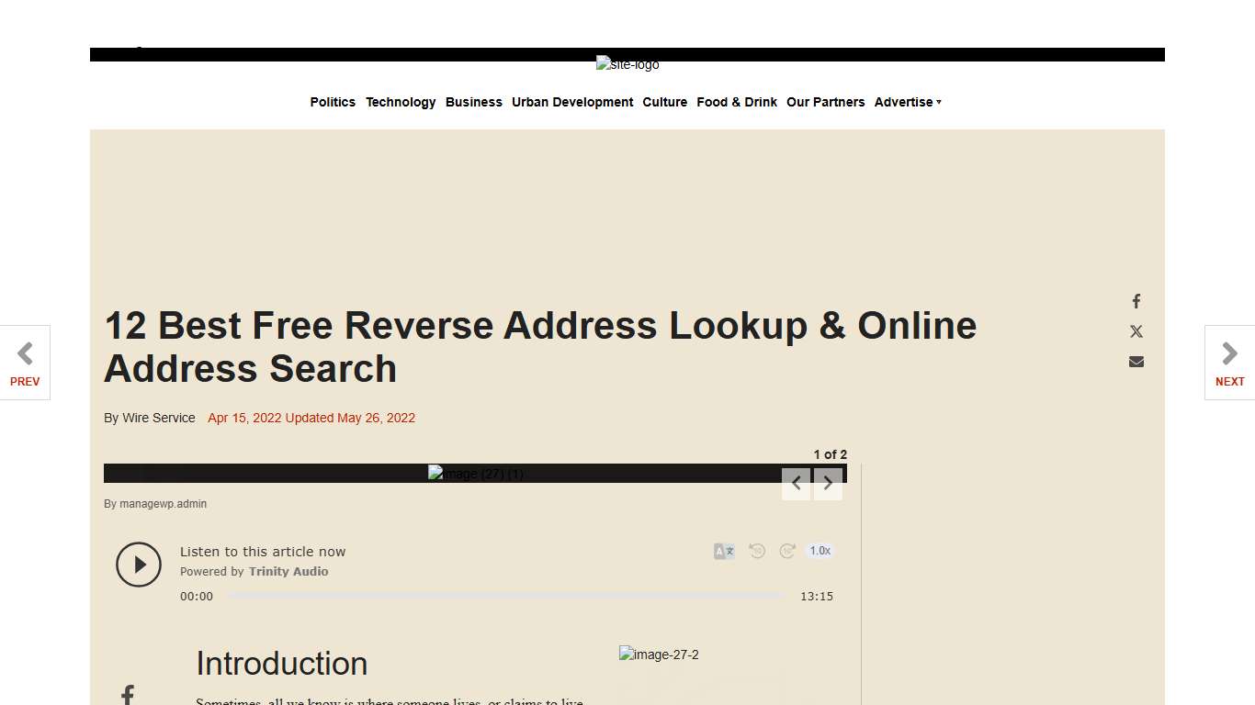The width and height of the screenshot is (1255, 705).
Task: Select the translate audio icon
Action: click(723, 551)
